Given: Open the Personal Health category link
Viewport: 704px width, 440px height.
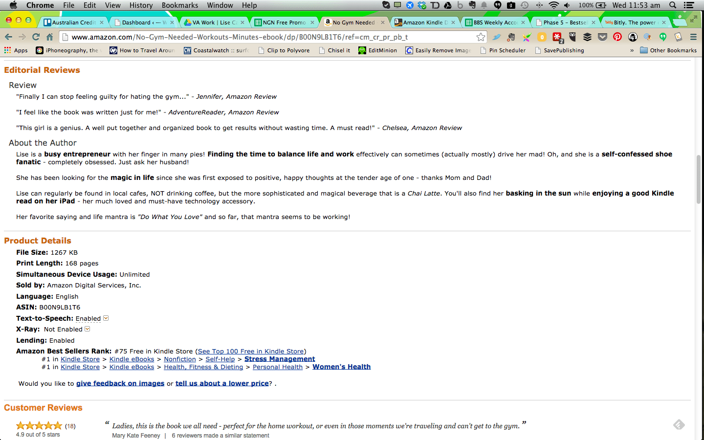Looking at the screenshot, I should tap(278, 367).
